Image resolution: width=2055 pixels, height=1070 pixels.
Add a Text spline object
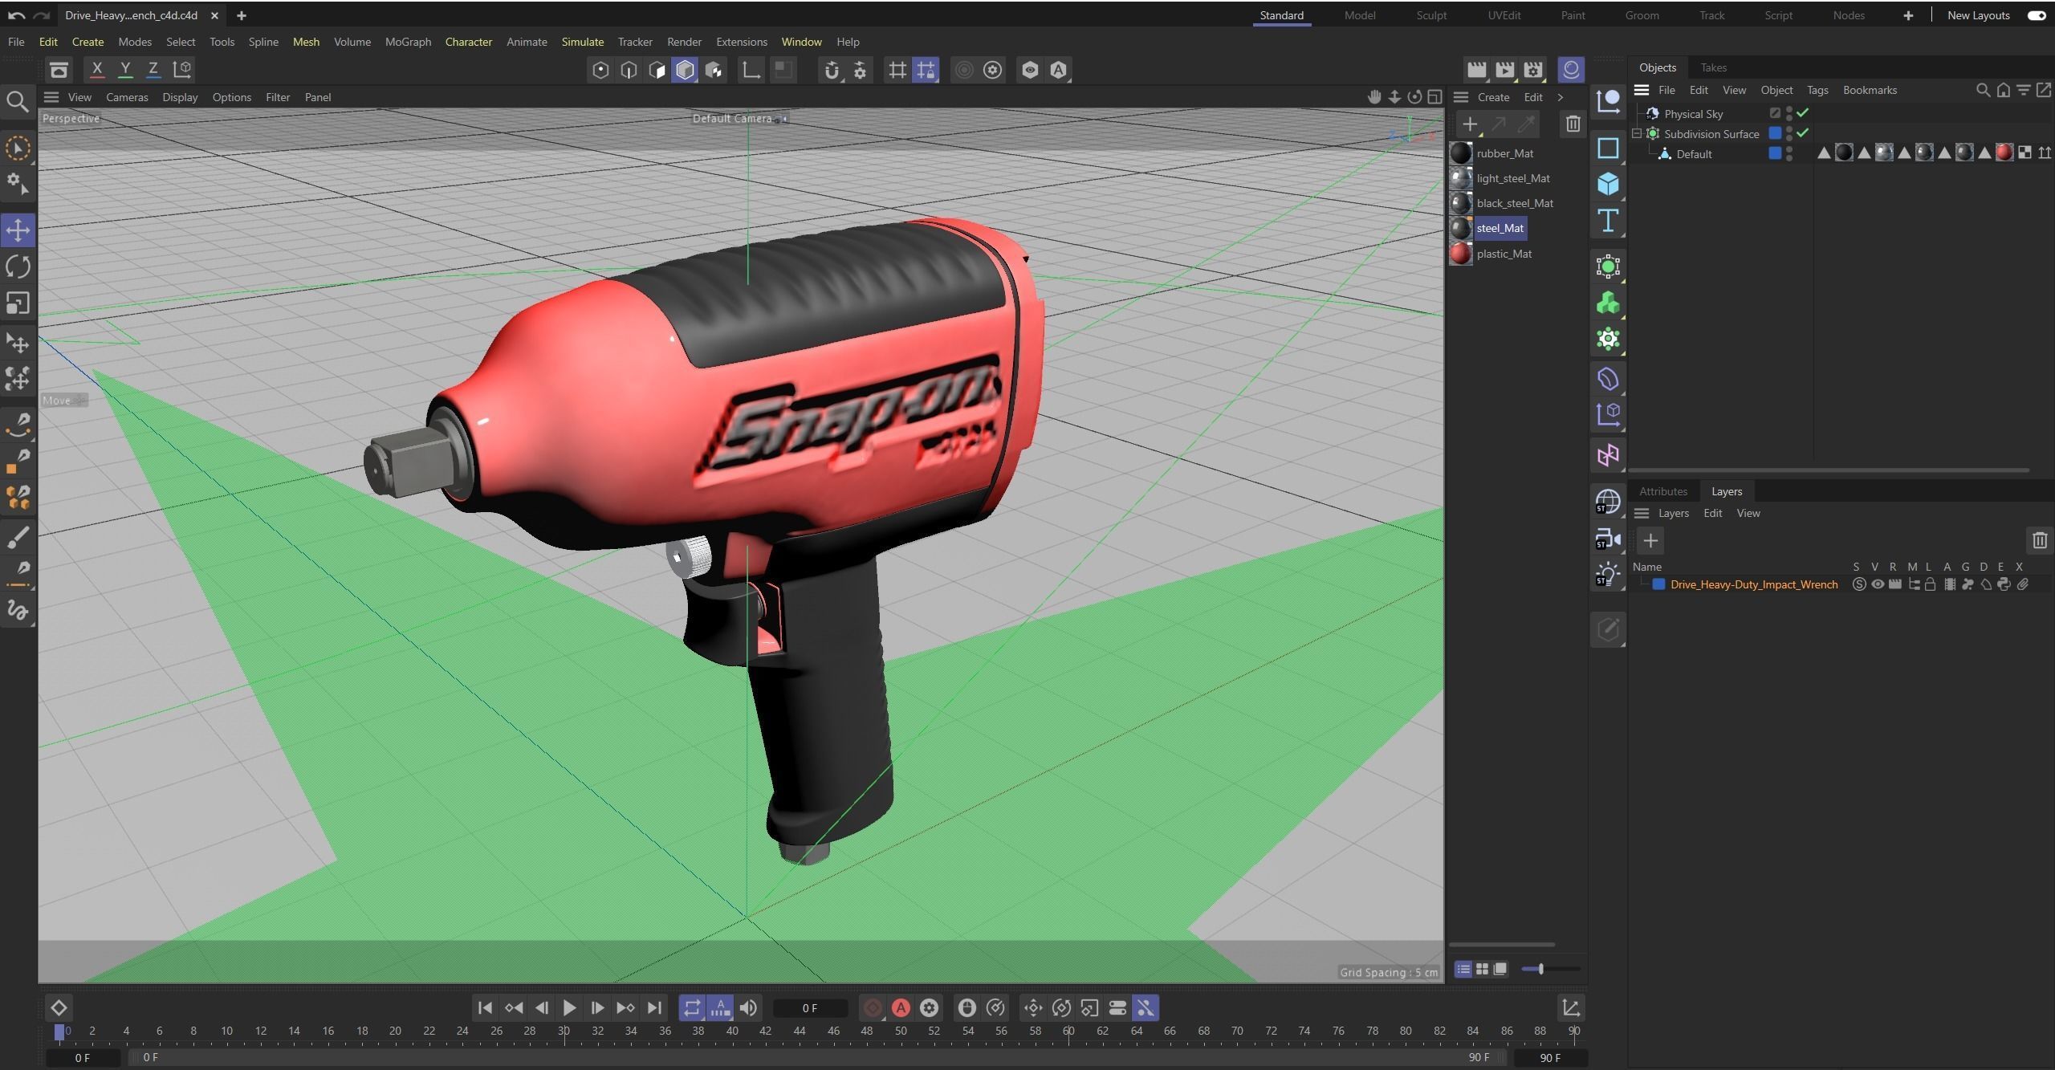(1608, 221)
